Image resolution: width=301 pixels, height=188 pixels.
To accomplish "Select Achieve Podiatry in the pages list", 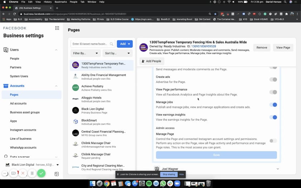I will click(102, 88).
